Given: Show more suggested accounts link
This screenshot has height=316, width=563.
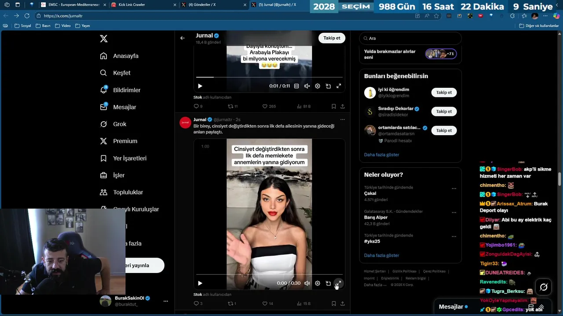Looking at the screenshot, I should (x=381, y=154).
